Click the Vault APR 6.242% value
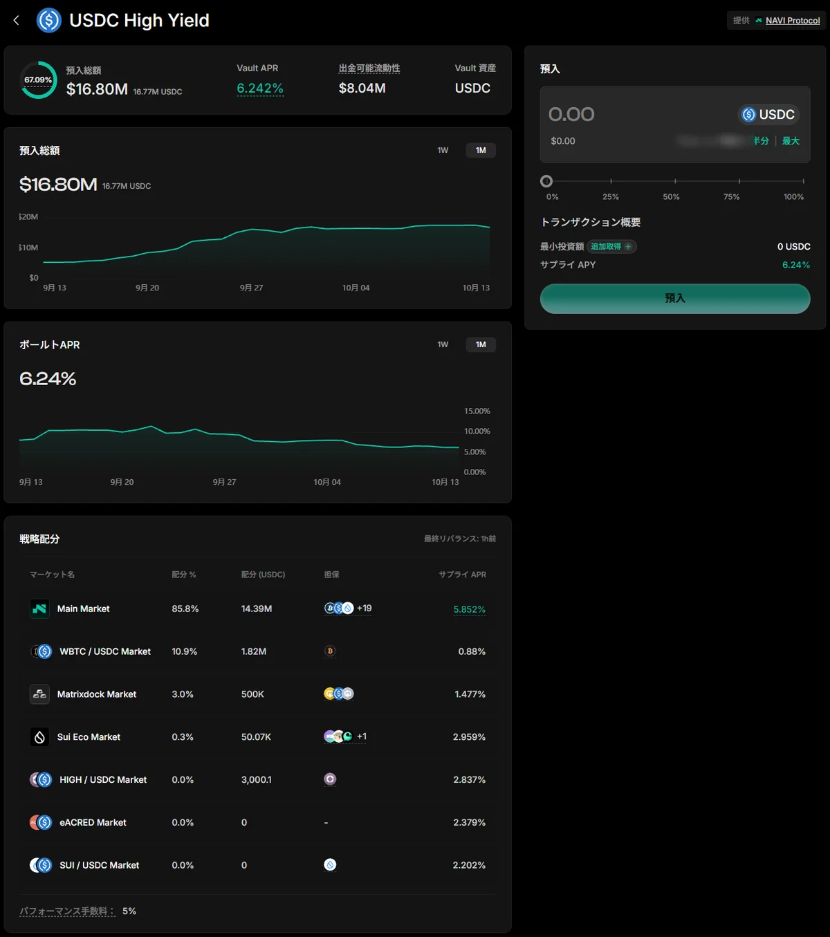 pyautogui.click(x=260, y=89)
